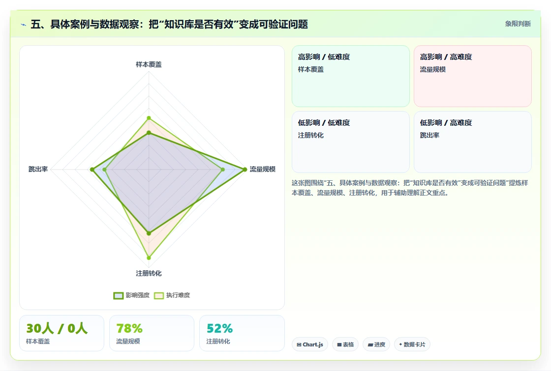Click the 影响强度 legend label
The width and height of the screenshot is (551, 371).
(x=138, y=295)
